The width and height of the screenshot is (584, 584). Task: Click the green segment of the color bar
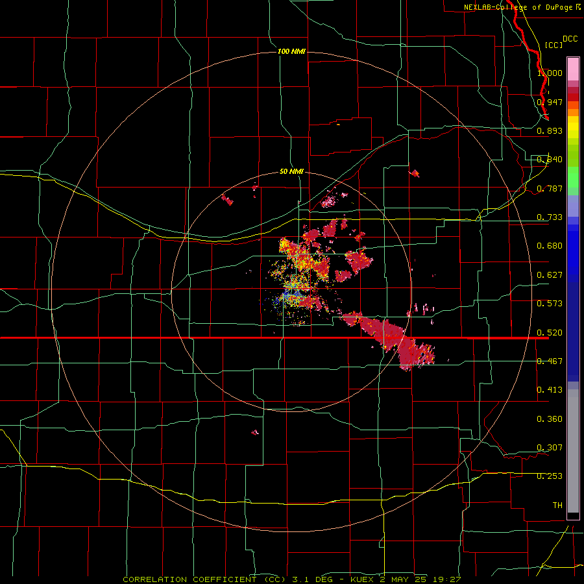coord(573,177)
